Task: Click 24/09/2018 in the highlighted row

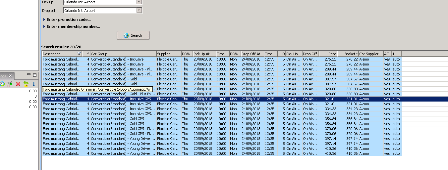Action: [x=251, y=99]
